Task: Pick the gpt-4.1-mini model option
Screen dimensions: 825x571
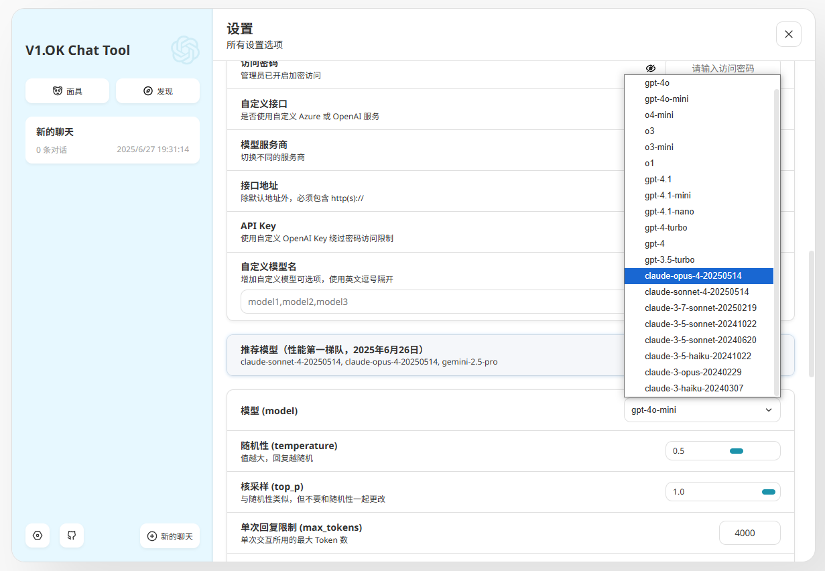Action: coord(698,196)
